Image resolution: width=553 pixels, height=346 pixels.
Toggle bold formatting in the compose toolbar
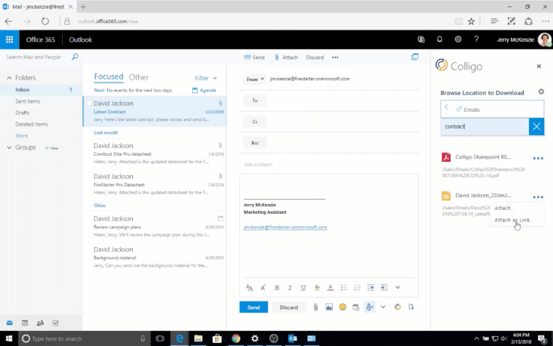[277, 287]
